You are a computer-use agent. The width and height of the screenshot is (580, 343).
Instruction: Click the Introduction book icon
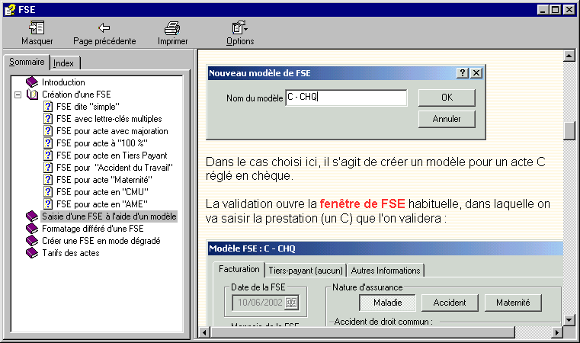pos(32,82)
